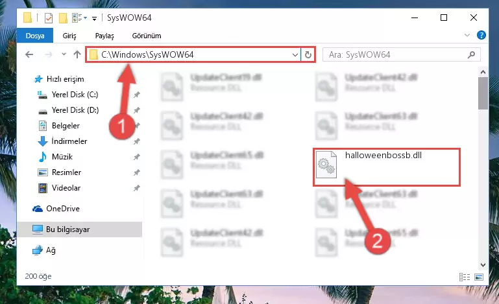Expand the ribbon with the chevron

[x=467, y=35]
